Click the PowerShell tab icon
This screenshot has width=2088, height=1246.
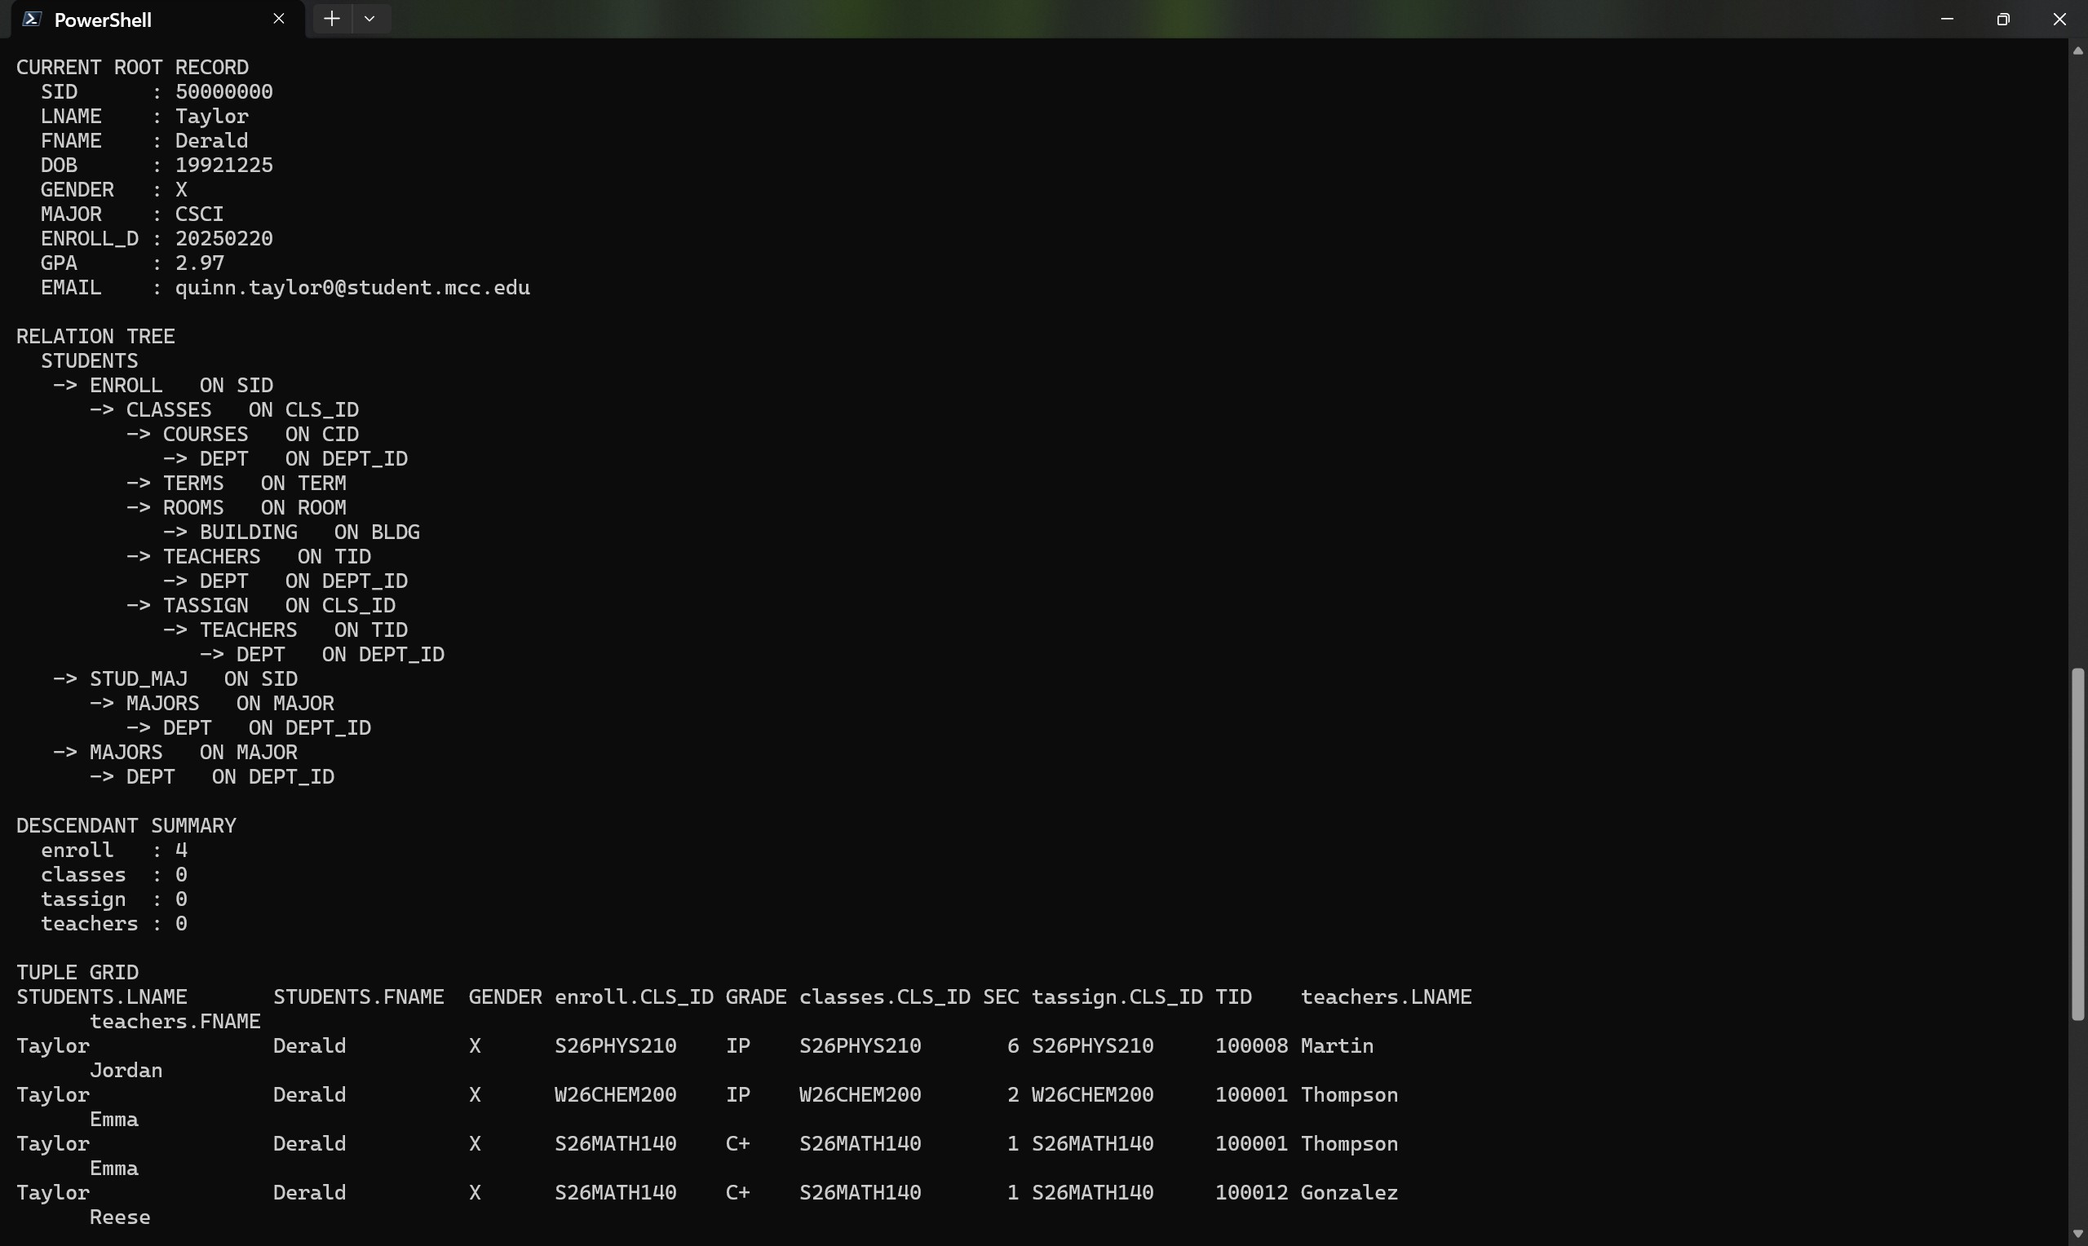[x=31, y=20]
